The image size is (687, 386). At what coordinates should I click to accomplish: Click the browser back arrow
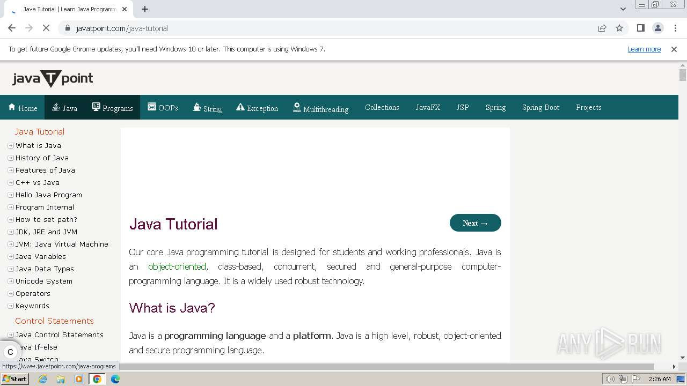click(12, 28)
